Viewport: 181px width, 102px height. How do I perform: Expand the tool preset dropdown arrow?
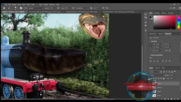click(x=11, y=8)
